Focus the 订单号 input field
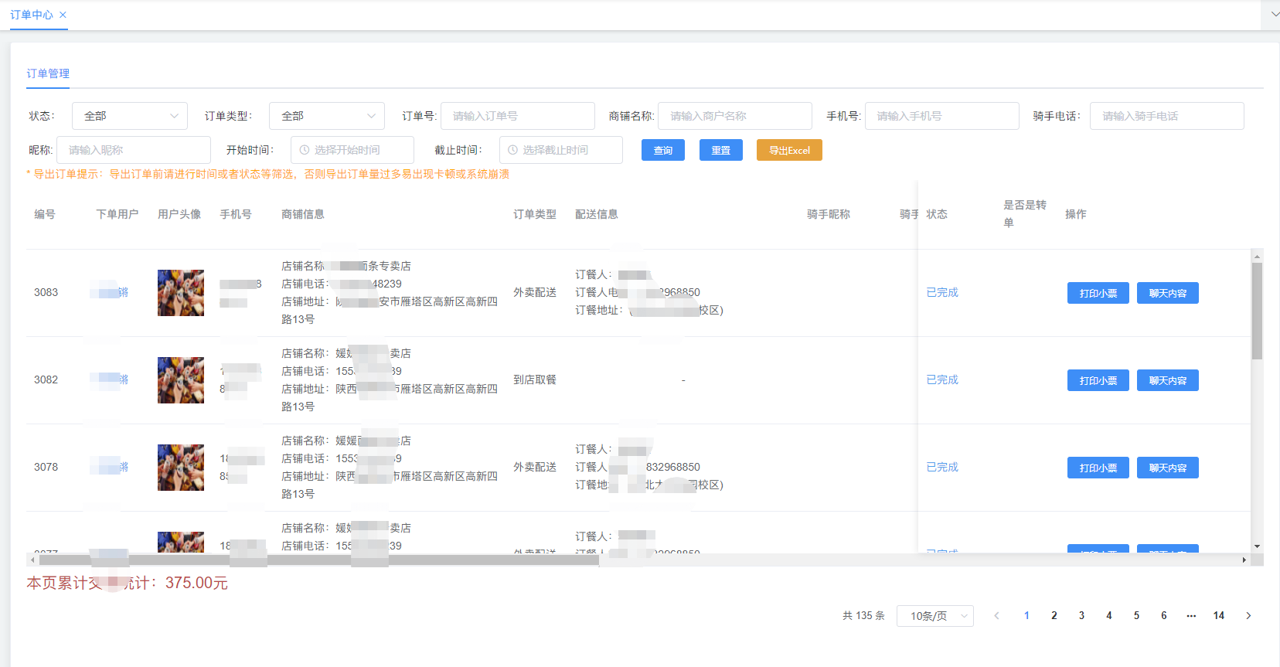 coord(518,116)
